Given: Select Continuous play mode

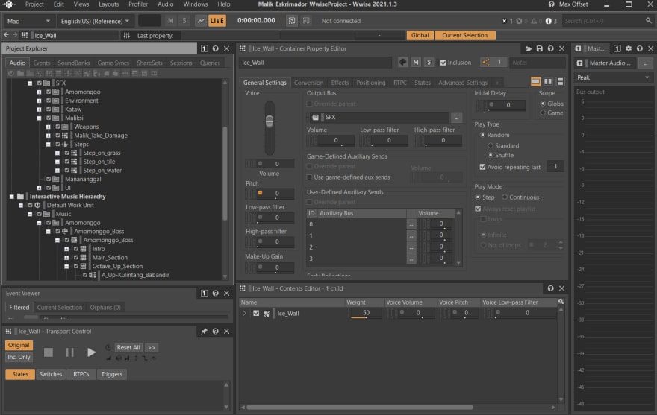Looking at the screenshot, I should (x=505, y=197).
